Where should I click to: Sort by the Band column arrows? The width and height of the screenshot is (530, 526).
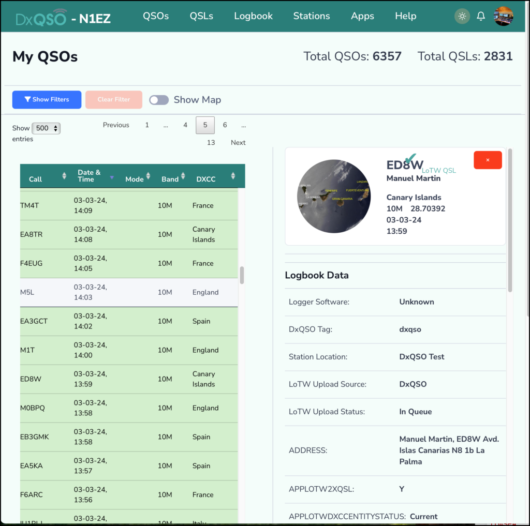pos(183,176)
